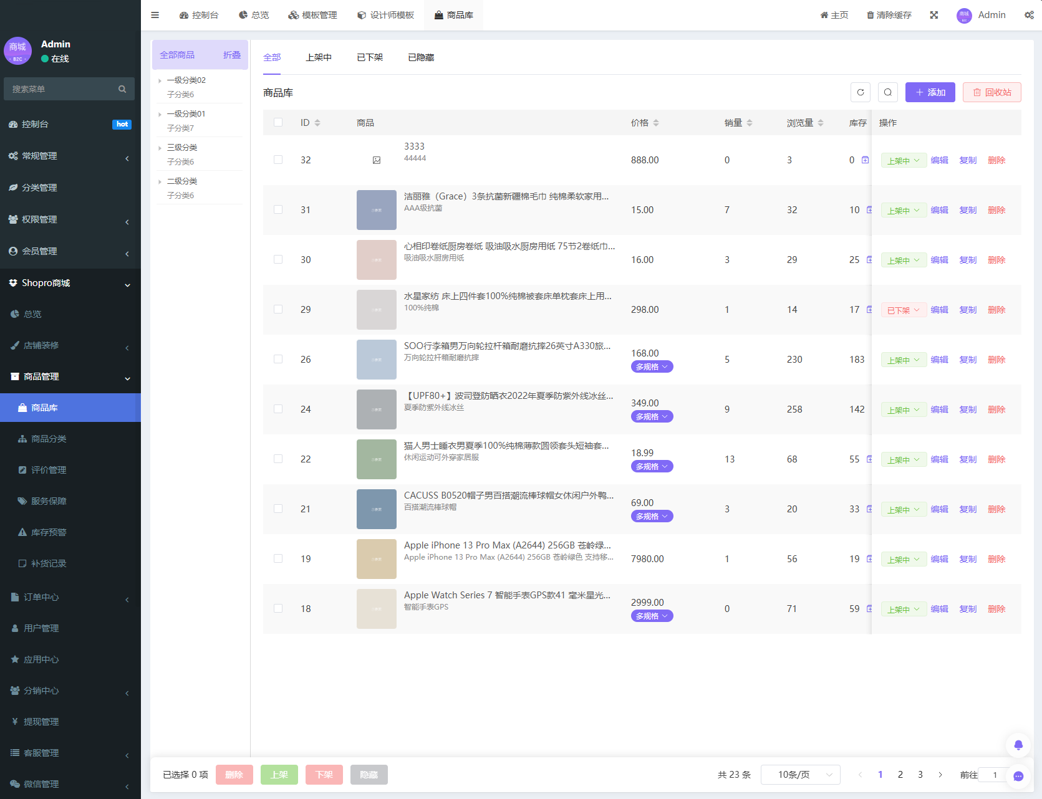1042x799 pixels.
Task: Refresh the product list with the reload icon
Action: (x=861, y=92)
